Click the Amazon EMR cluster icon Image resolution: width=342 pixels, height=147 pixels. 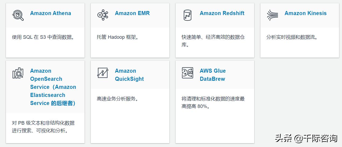click(x=103, y=15)
